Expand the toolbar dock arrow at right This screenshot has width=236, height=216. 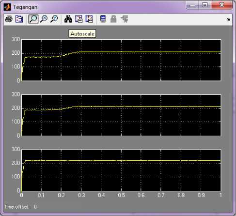[228, 19]
